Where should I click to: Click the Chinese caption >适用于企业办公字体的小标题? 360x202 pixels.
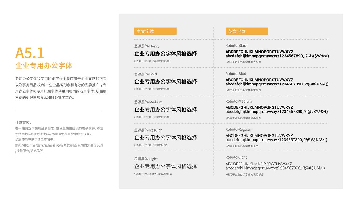coord(152,117)
